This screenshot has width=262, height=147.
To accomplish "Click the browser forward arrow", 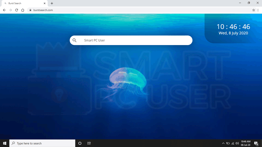I will 10,10.
